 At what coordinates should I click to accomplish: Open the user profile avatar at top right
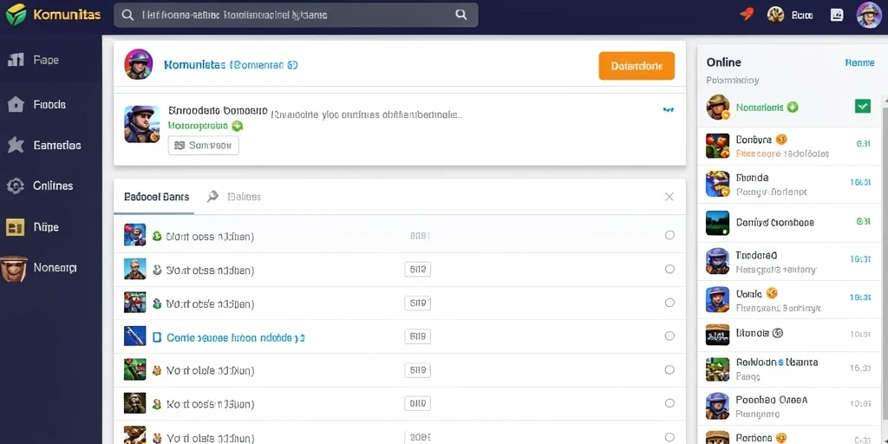pos(867,15)
